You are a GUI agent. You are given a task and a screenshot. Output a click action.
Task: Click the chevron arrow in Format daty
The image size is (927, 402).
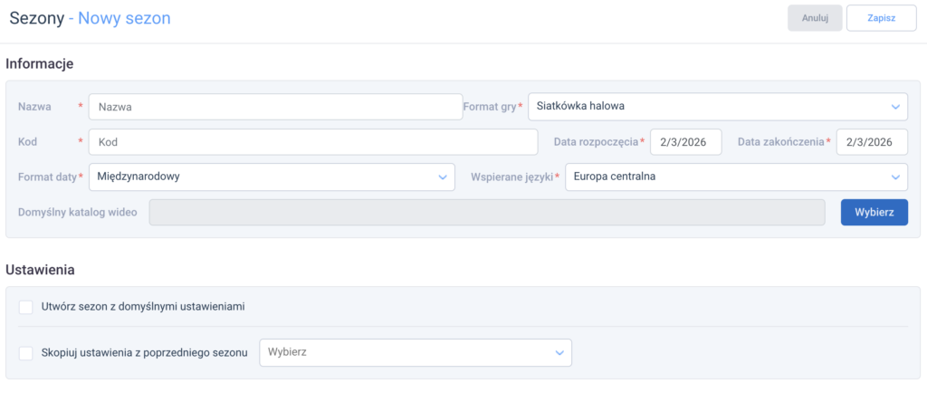tap(442, 177)
